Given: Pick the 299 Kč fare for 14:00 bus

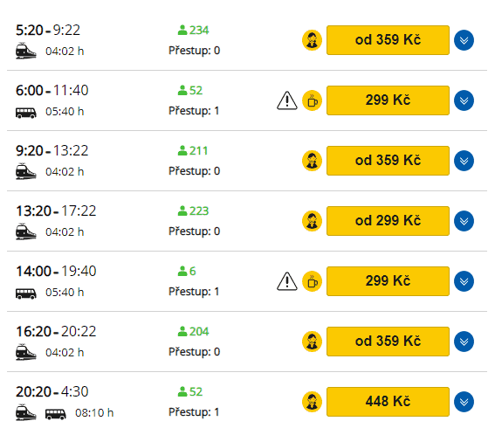Looking at the screenshot, I should coord(388,281).
